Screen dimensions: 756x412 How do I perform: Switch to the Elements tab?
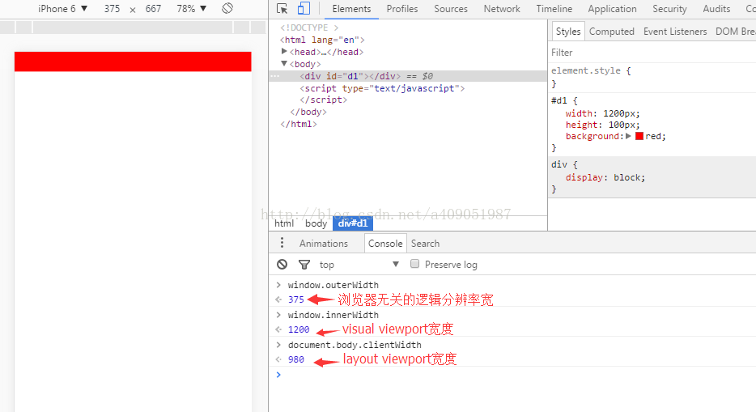(x=351, y=9)
